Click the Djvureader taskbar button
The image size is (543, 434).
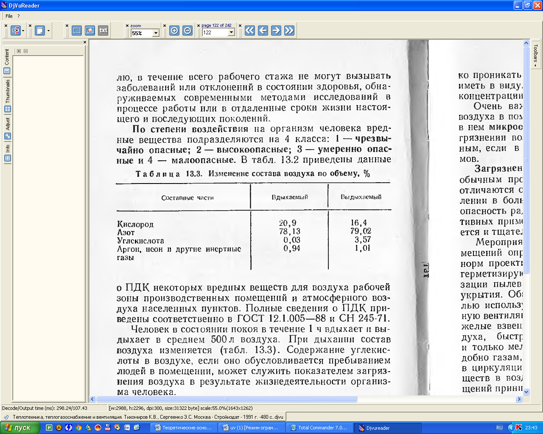pos(388,428)
